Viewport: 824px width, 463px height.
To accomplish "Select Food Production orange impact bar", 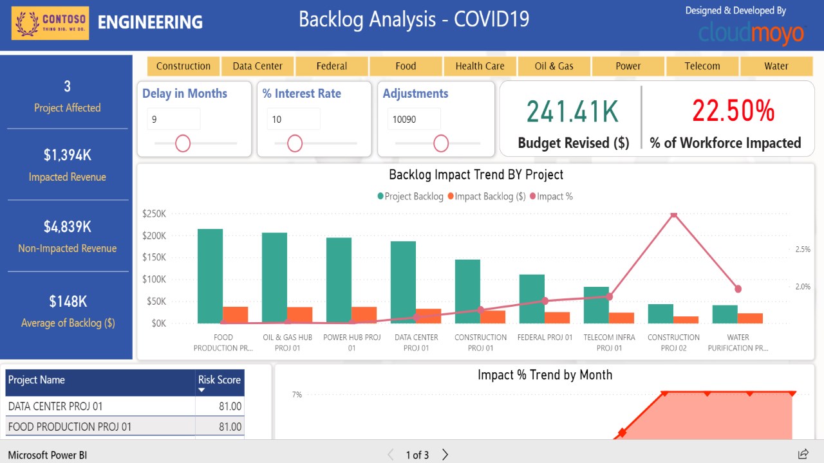I will point(236,315).
